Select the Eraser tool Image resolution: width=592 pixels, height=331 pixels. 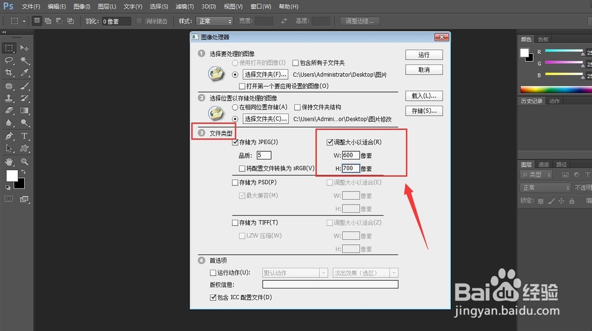coord(9,111)
